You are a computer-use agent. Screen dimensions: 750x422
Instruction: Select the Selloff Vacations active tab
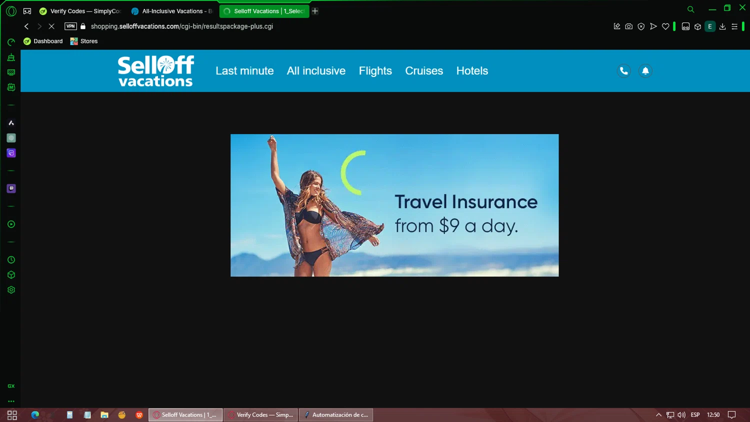coord(264,11)
